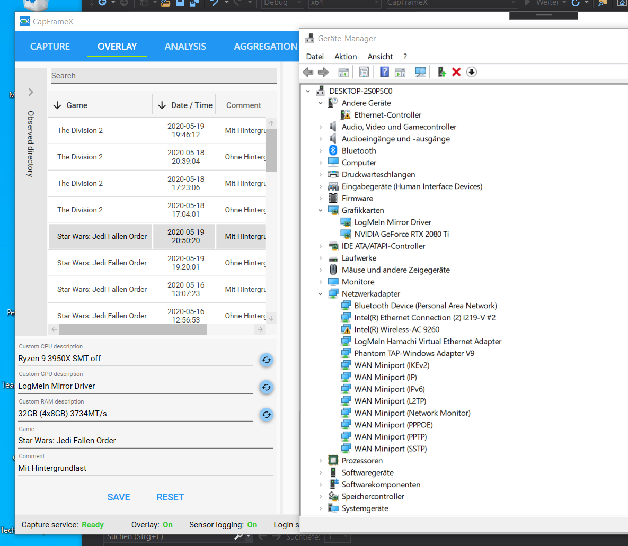Image resolution: width=628 pixels, height=546 pixels.
Task: Select The Division 2 record from 19:46:12
Action: tap(157, 130)
